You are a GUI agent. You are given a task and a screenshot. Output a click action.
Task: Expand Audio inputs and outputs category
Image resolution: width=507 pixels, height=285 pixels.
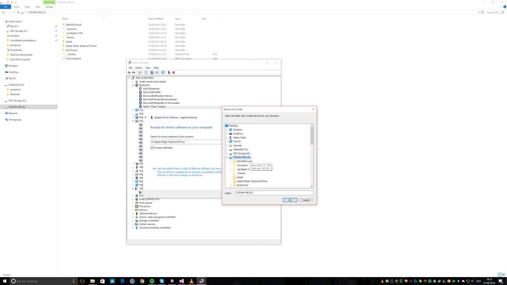[x=133, y=82]
